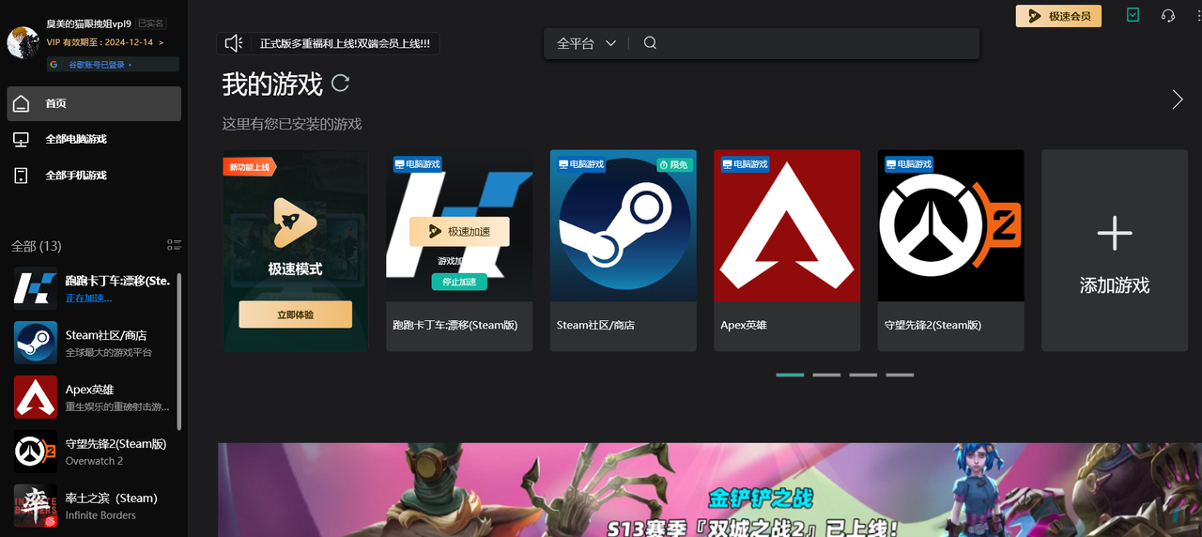
Task: Click the Apex logo icon in sidebar list
Action: [36, 397]
